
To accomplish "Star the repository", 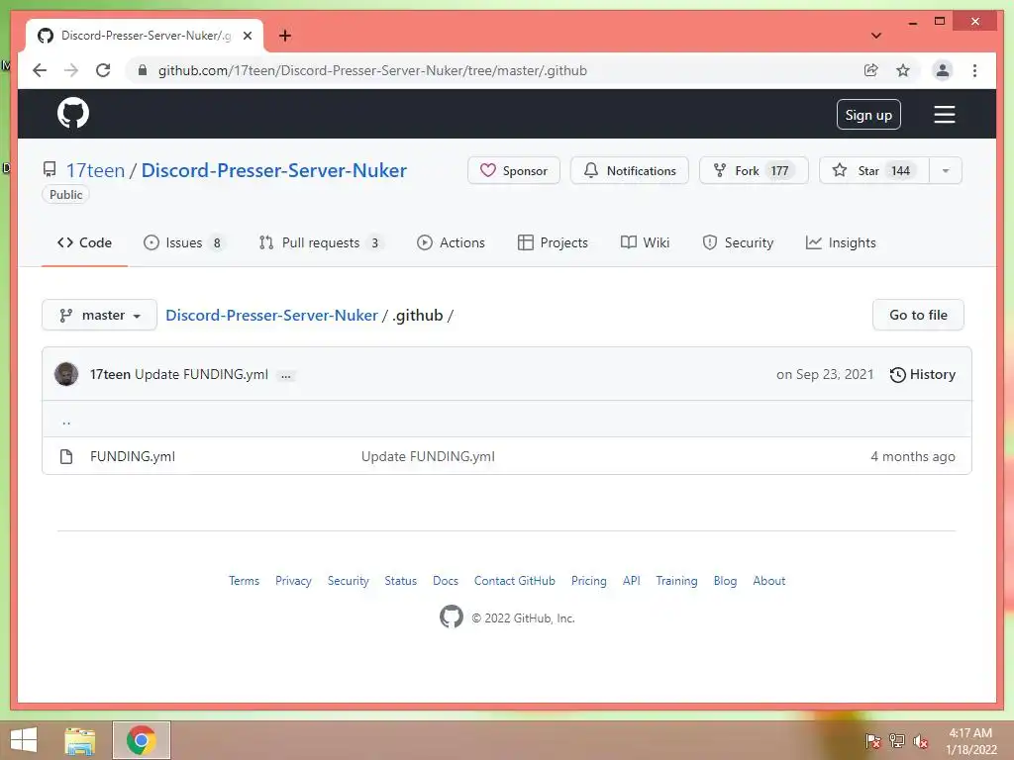I will coord(874,170).
